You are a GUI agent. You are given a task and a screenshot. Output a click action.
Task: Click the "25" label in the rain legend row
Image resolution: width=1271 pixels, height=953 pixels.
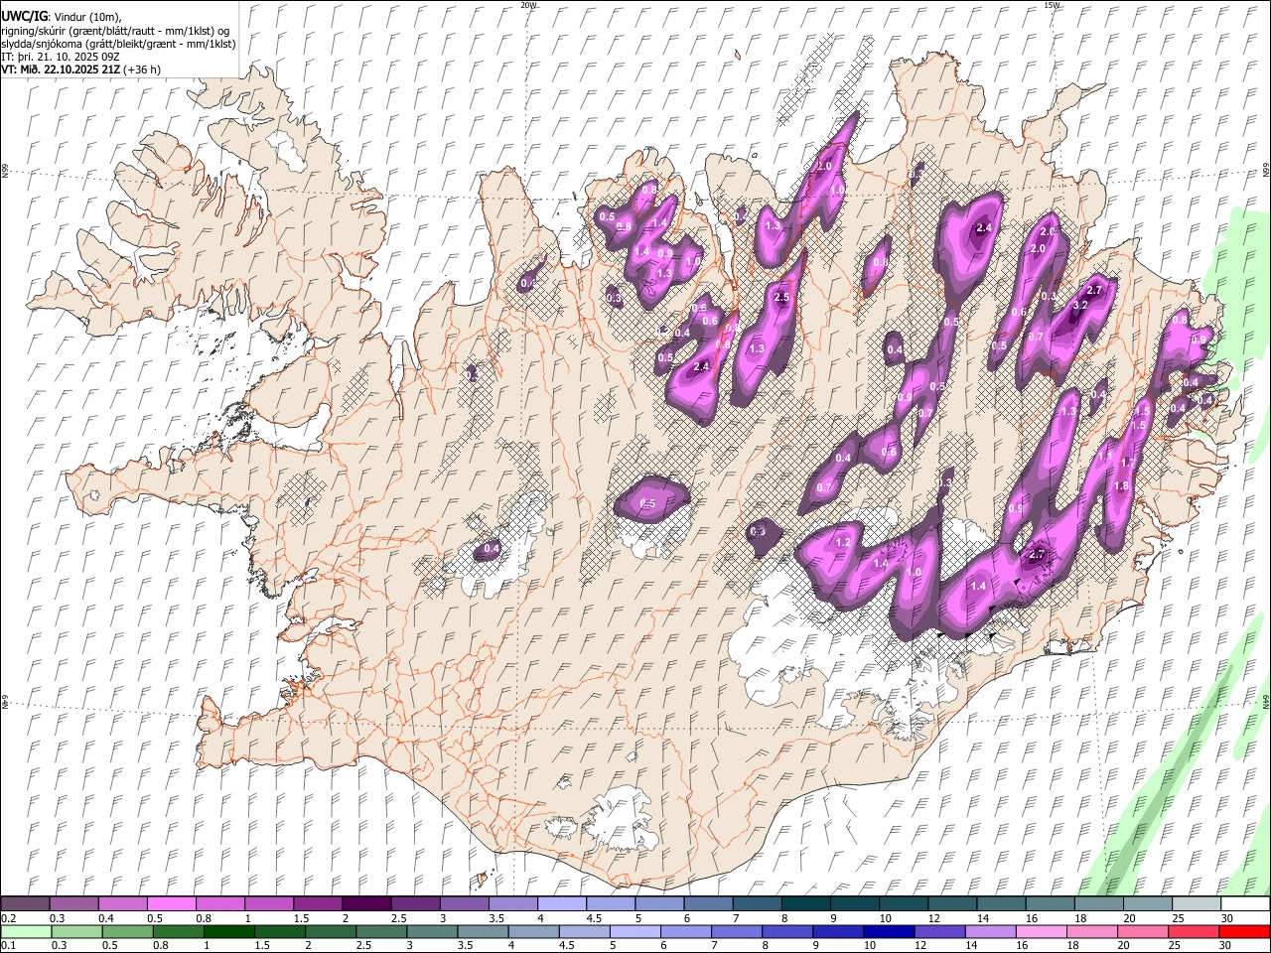coord(1177,946)
